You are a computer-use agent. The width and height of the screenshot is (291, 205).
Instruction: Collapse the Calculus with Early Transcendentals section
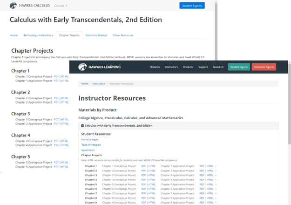(x=82, y=125)
